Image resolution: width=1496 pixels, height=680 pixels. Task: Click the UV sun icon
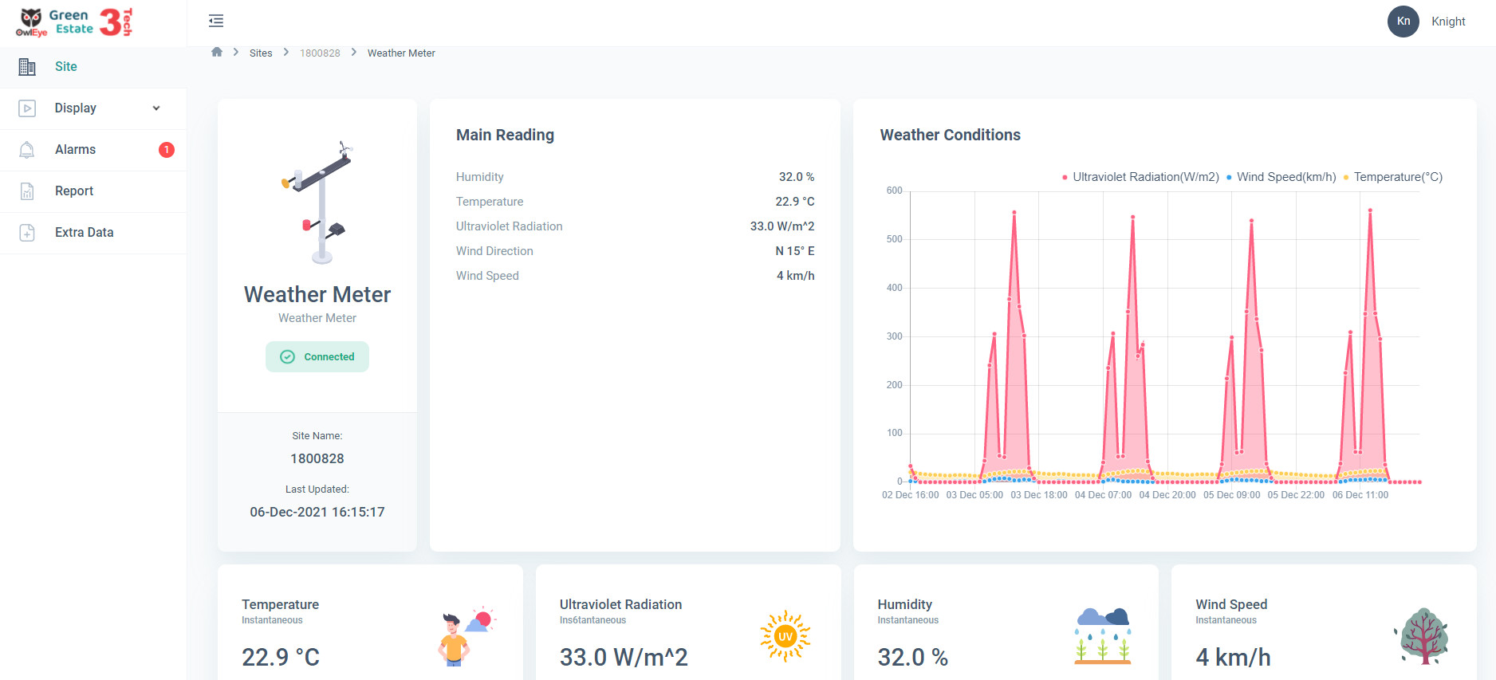[x=785, y=636]
